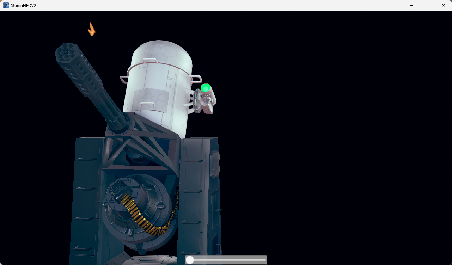Click the white slider handle knob
This screenshot has width=452, height=265.
tap(190, 260)
